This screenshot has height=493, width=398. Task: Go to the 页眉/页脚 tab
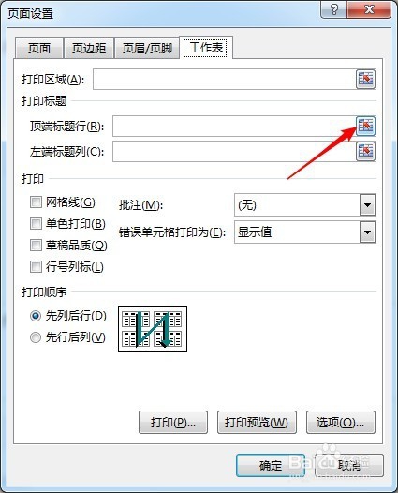point(147,48)
